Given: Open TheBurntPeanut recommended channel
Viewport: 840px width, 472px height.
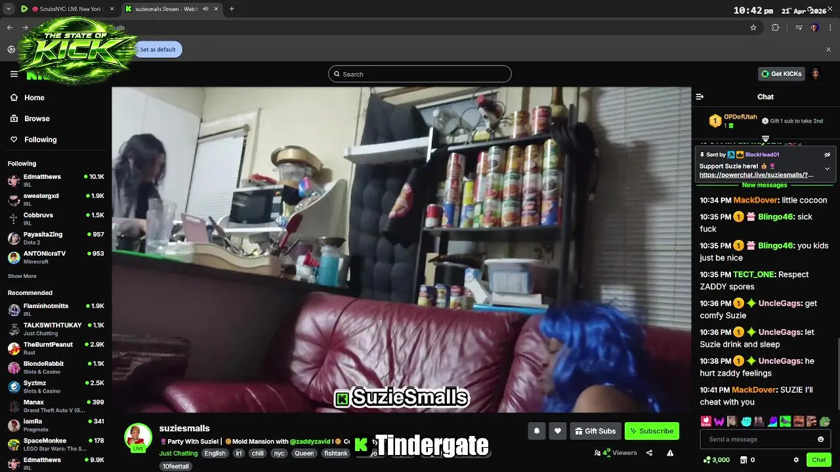Looking at the screenshot, I should coord(56,348).
